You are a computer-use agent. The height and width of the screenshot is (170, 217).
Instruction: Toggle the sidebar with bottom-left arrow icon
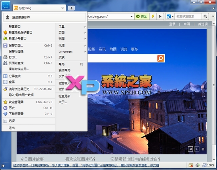click(3, 165)
